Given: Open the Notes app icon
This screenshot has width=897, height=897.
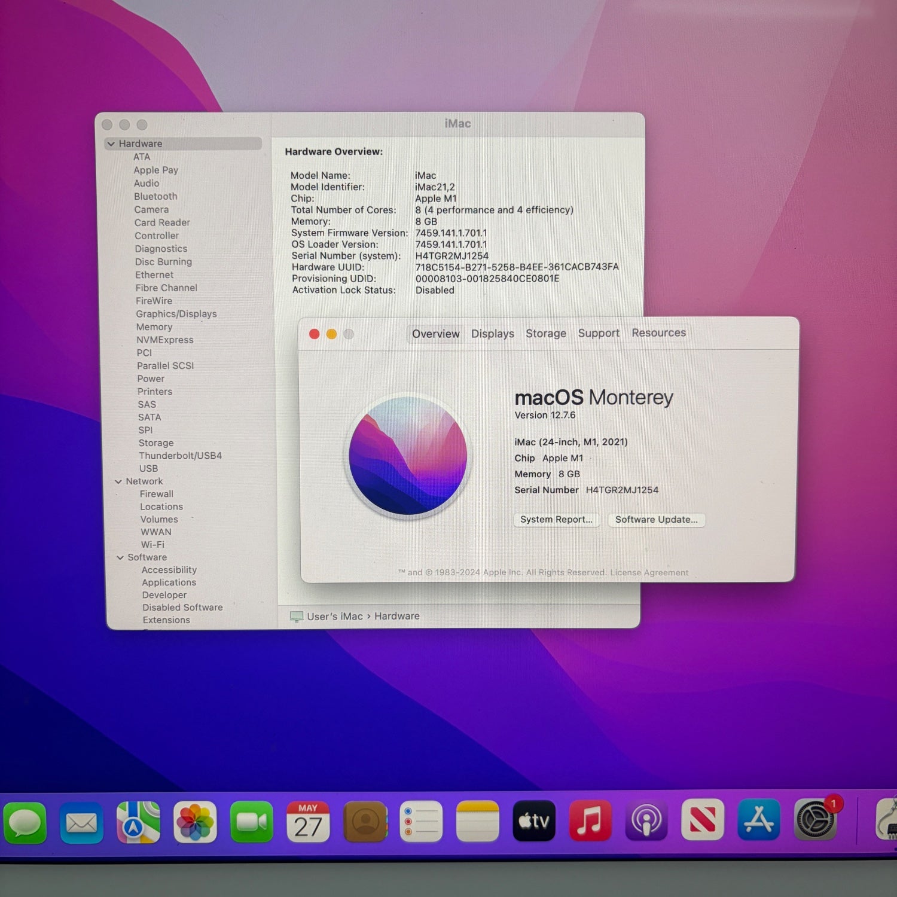Looking at the screenshot, I should (x=477, y=821).
